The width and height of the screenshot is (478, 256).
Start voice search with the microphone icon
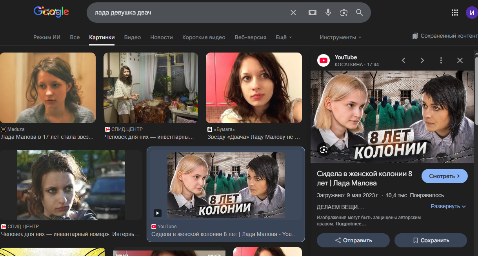click(x=328, y=13)
